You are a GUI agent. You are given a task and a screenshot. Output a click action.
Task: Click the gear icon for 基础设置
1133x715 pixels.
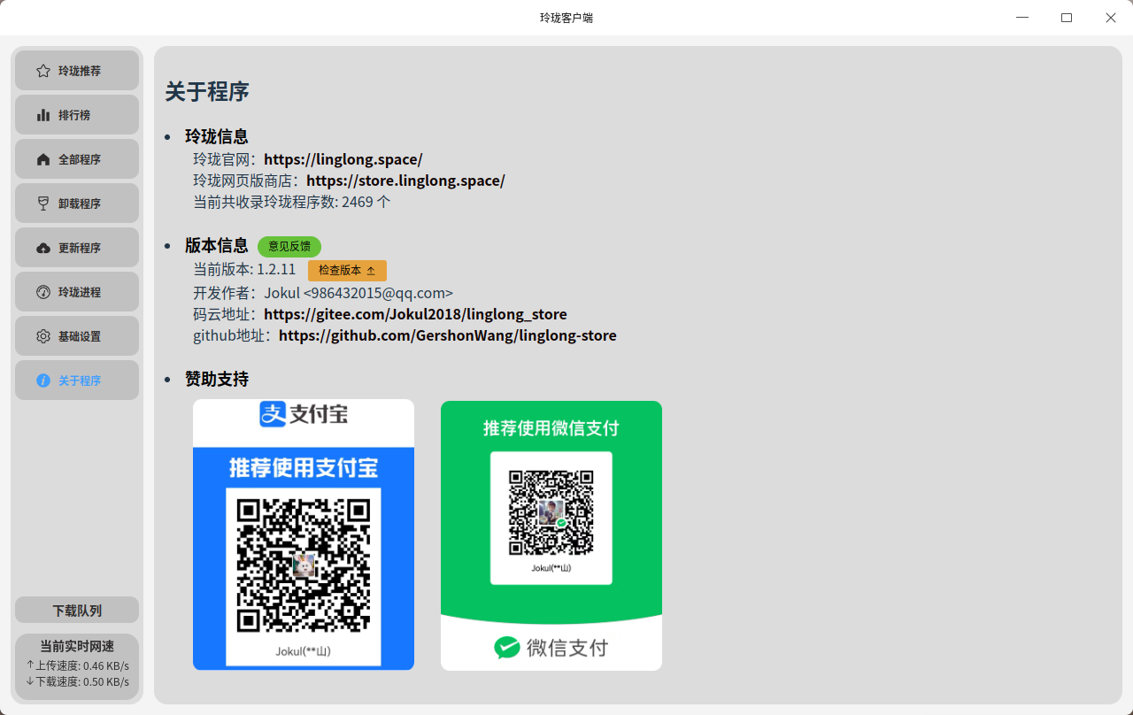pyautogui.click(x=42, y=336)
